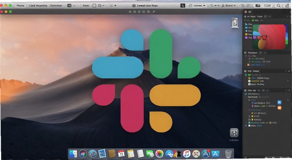
Task: Open Music app from the Dock
Action: pos(187,154)
